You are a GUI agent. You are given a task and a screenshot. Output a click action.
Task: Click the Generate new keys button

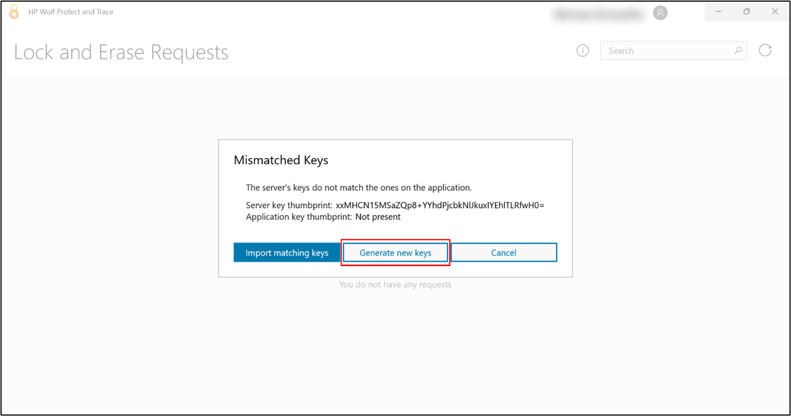tap(395, 253)
